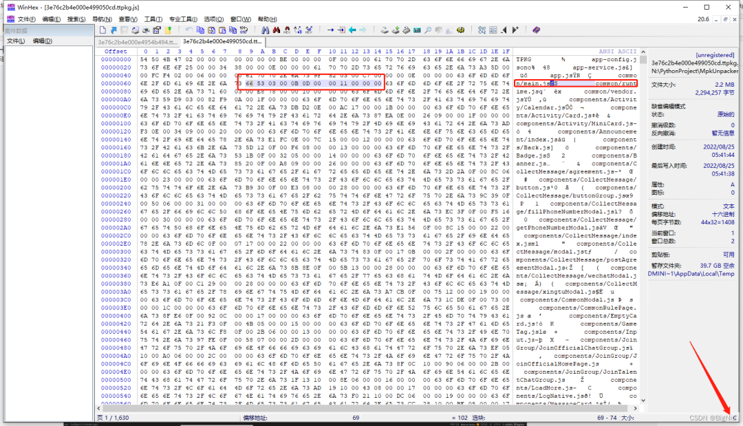
Task: Open the 搜索(S) menu
Action: point(76,19)
